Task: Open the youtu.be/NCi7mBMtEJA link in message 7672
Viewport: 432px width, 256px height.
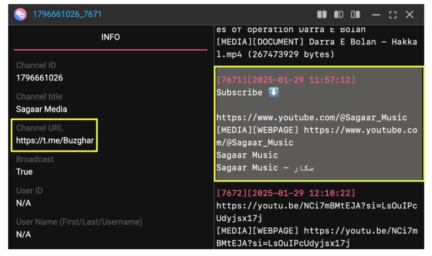Action: coord(317,212)
